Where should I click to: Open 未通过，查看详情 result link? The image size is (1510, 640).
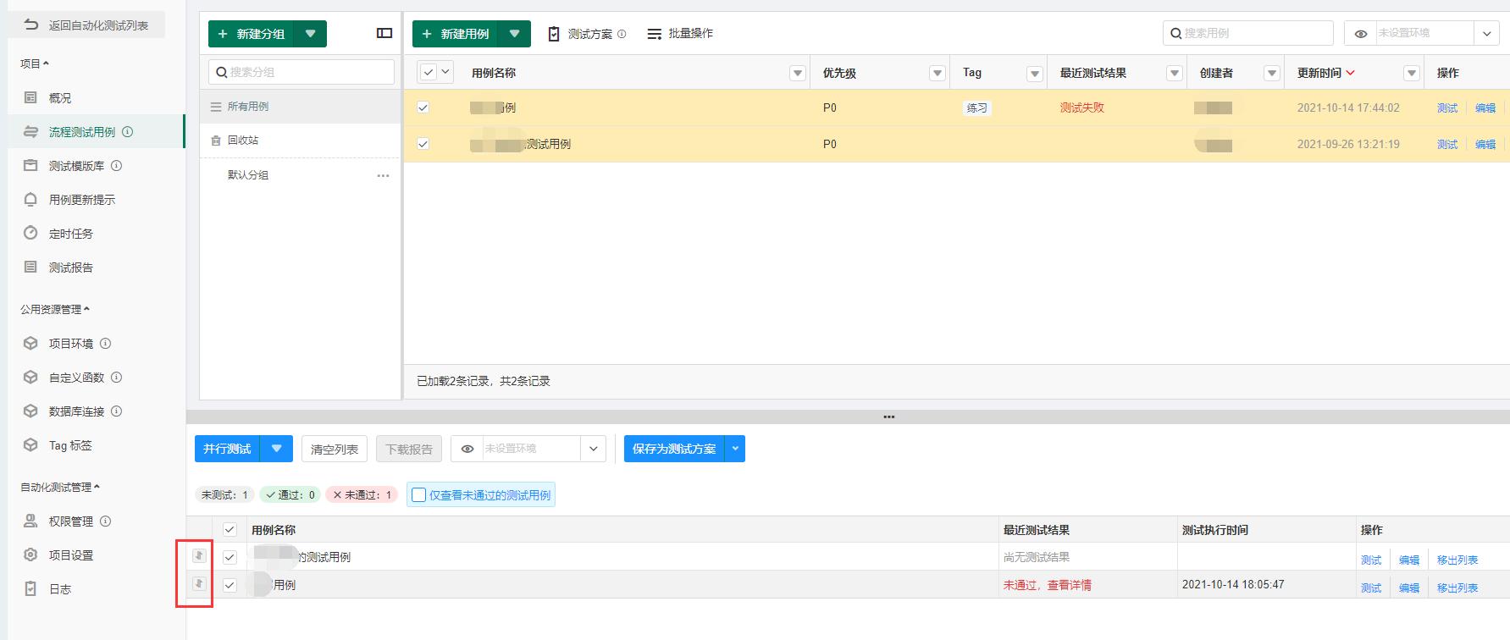click(x=1048, y=585)
